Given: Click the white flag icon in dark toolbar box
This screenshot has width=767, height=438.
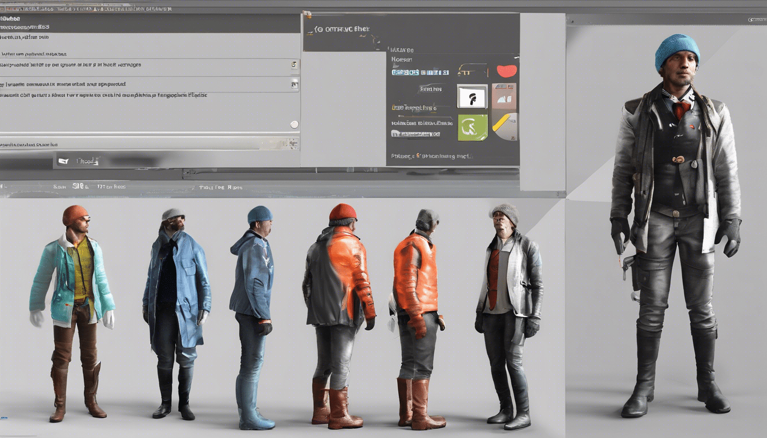Looking at the screenshot, I should 63,161.
